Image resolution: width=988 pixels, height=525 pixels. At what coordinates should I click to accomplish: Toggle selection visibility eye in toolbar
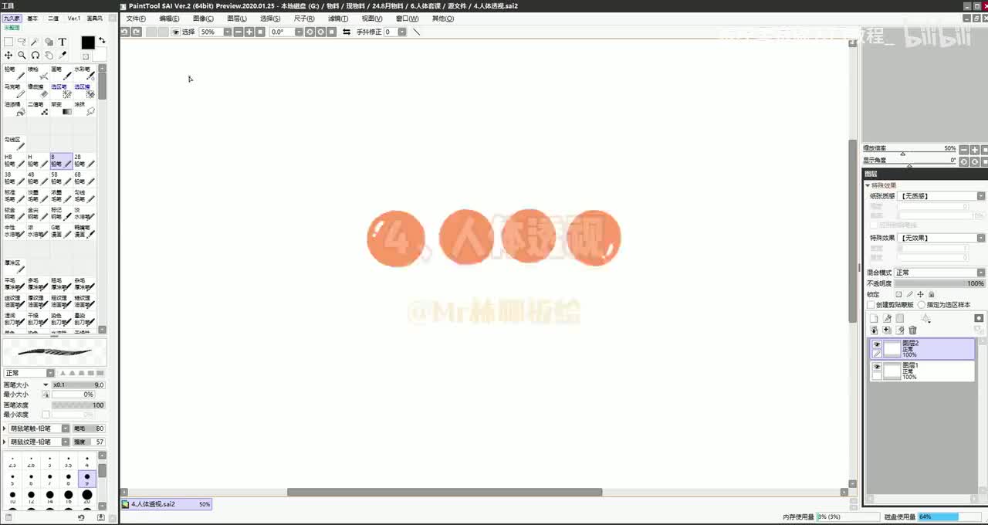[x=175, y=32]
